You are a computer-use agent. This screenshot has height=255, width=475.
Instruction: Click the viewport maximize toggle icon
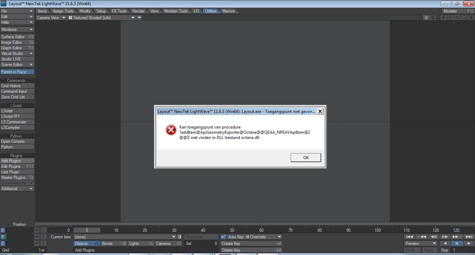click(x=471, y=18)
